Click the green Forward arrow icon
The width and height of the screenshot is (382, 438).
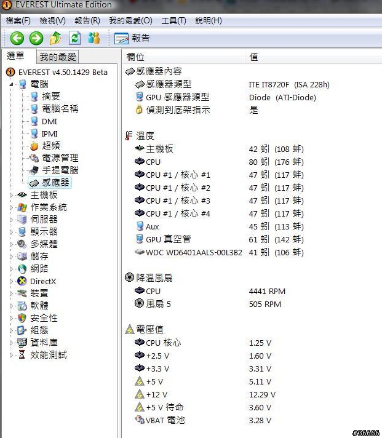pos(36,38)
